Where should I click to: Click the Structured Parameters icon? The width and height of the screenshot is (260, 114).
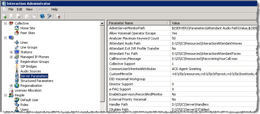click(x=17, y=81)
